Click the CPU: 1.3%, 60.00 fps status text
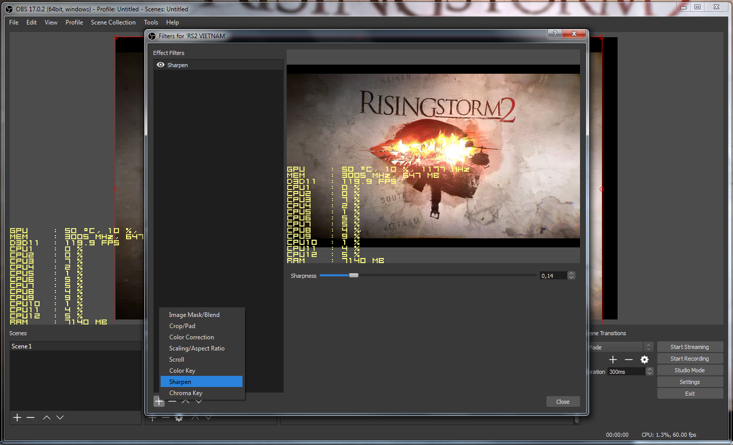The height and width of the screenshot is (445, 733). click(x=669, y=435)
